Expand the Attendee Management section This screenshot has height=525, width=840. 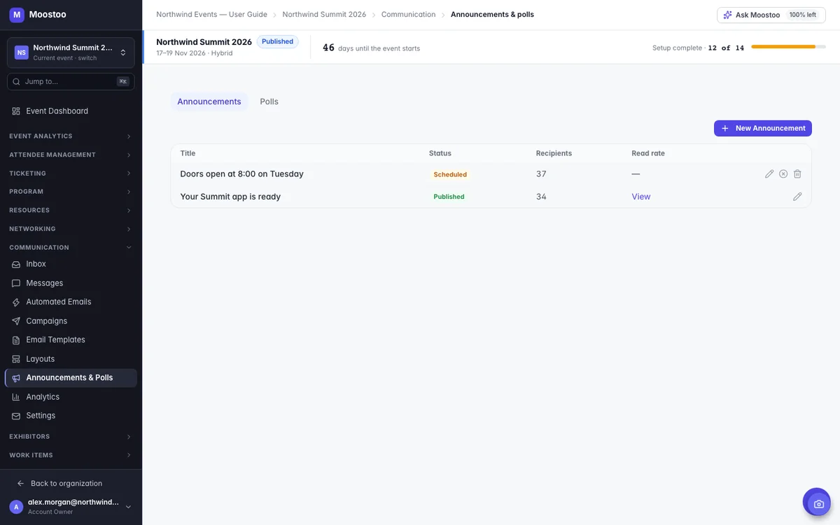click(71, 155)
